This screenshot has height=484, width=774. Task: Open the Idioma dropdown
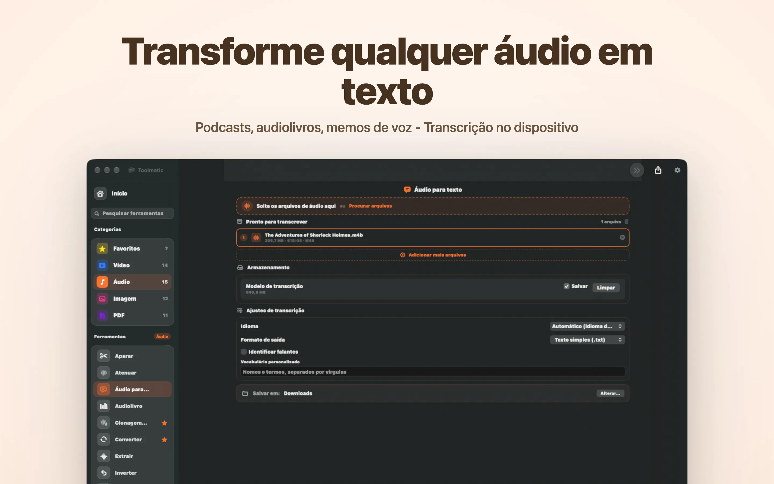[x=587, y=326]
